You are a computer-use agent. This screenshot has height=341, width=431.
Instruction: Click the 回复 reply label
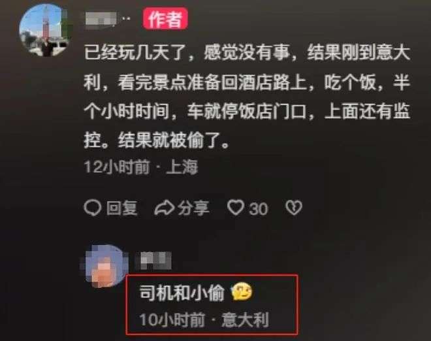click(x=121, y=208)
